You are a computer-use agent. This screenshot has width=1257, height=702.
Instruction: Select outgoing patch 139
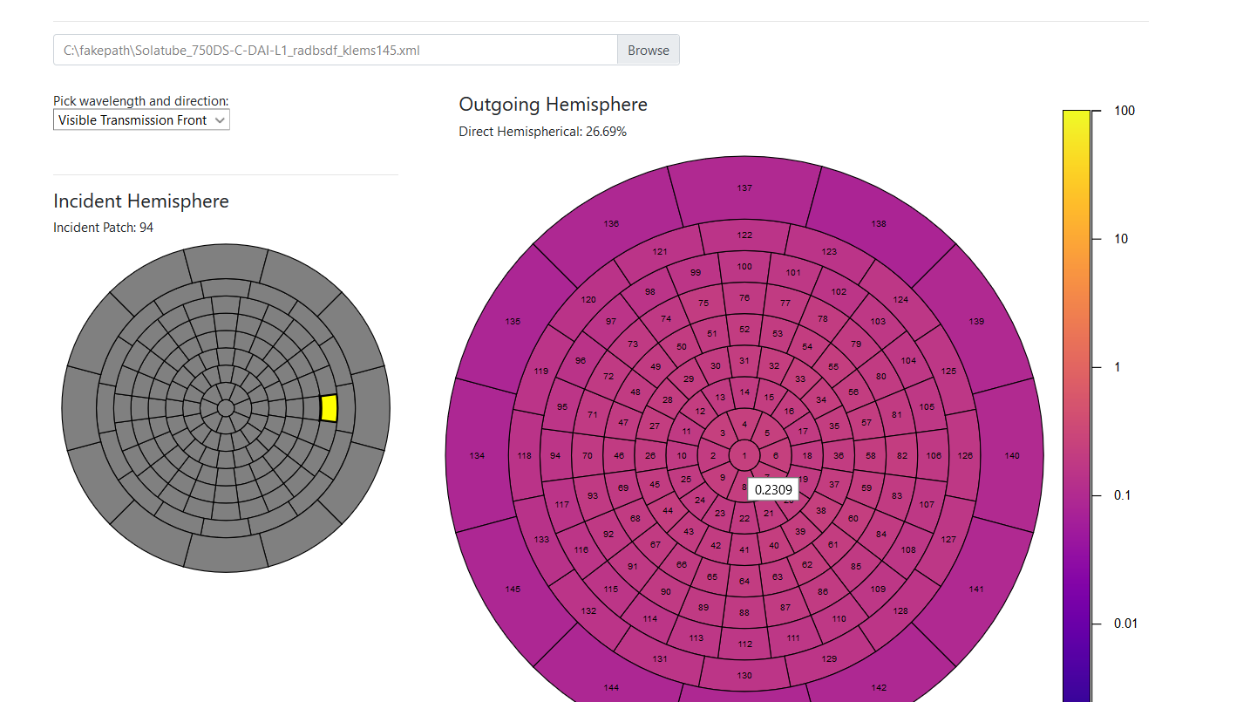click(x=976, y=322)
